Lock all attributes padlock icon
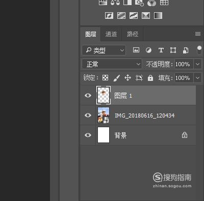 pos(150,78)
